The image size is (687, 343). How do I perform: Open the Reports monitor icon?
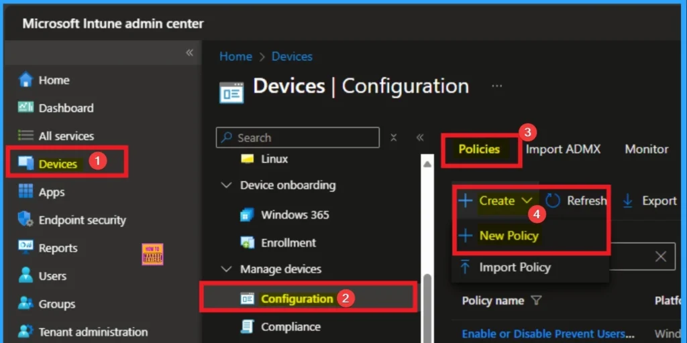tap(25, 247)
